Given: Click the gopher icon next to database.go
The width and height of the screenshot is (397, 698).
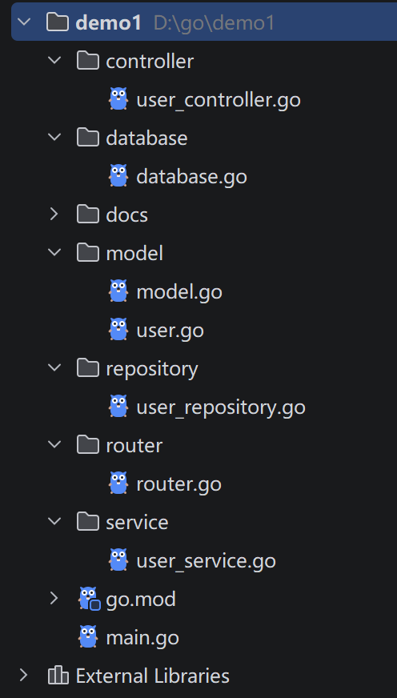Looking at the screenshot, I should click(118, 176).
